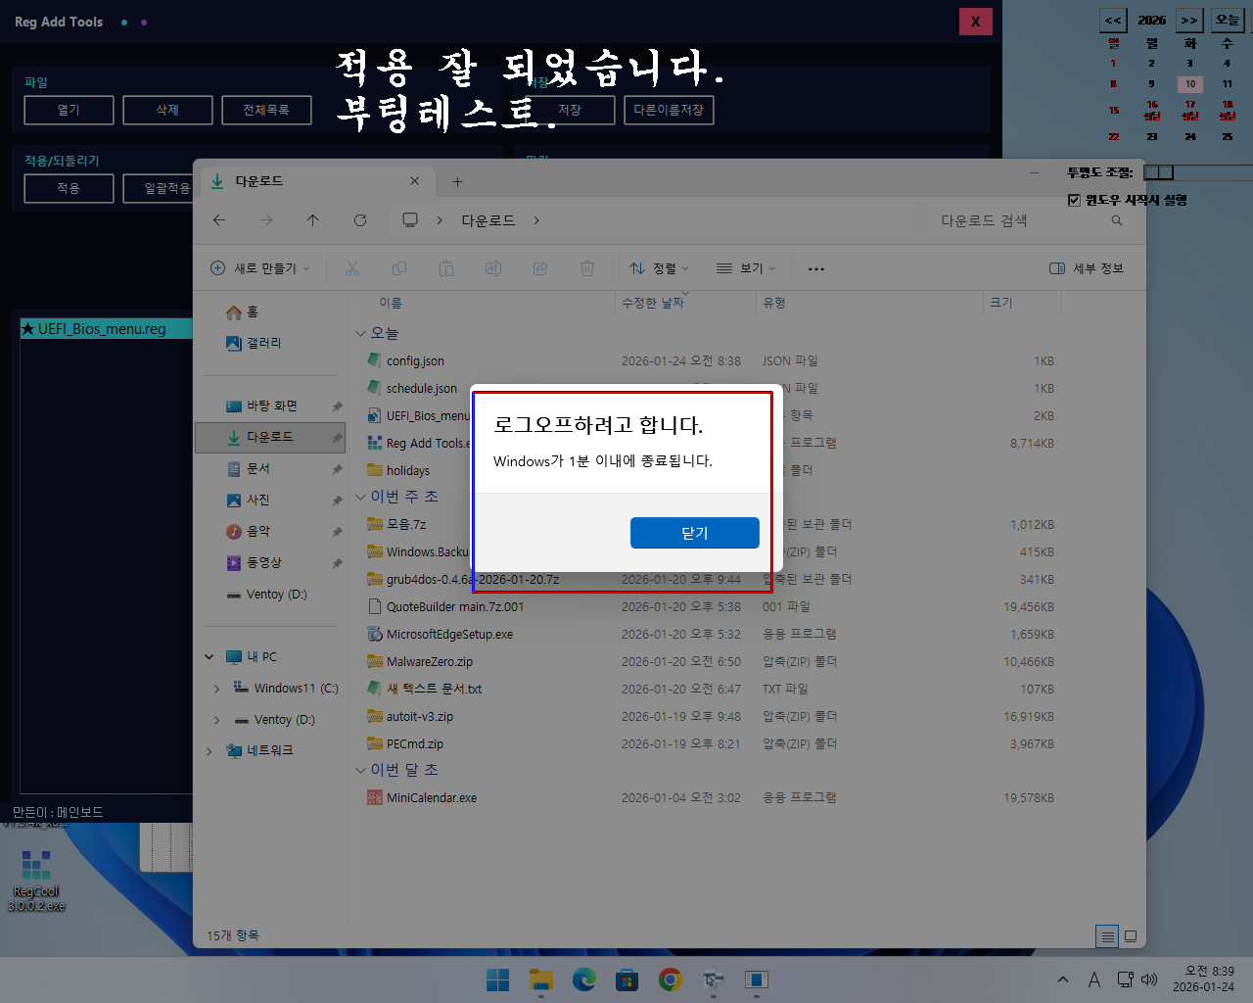1253x1003 pixels.
Task: Open 동영상 in navigation pane
Action: click(x=264, y=562)
